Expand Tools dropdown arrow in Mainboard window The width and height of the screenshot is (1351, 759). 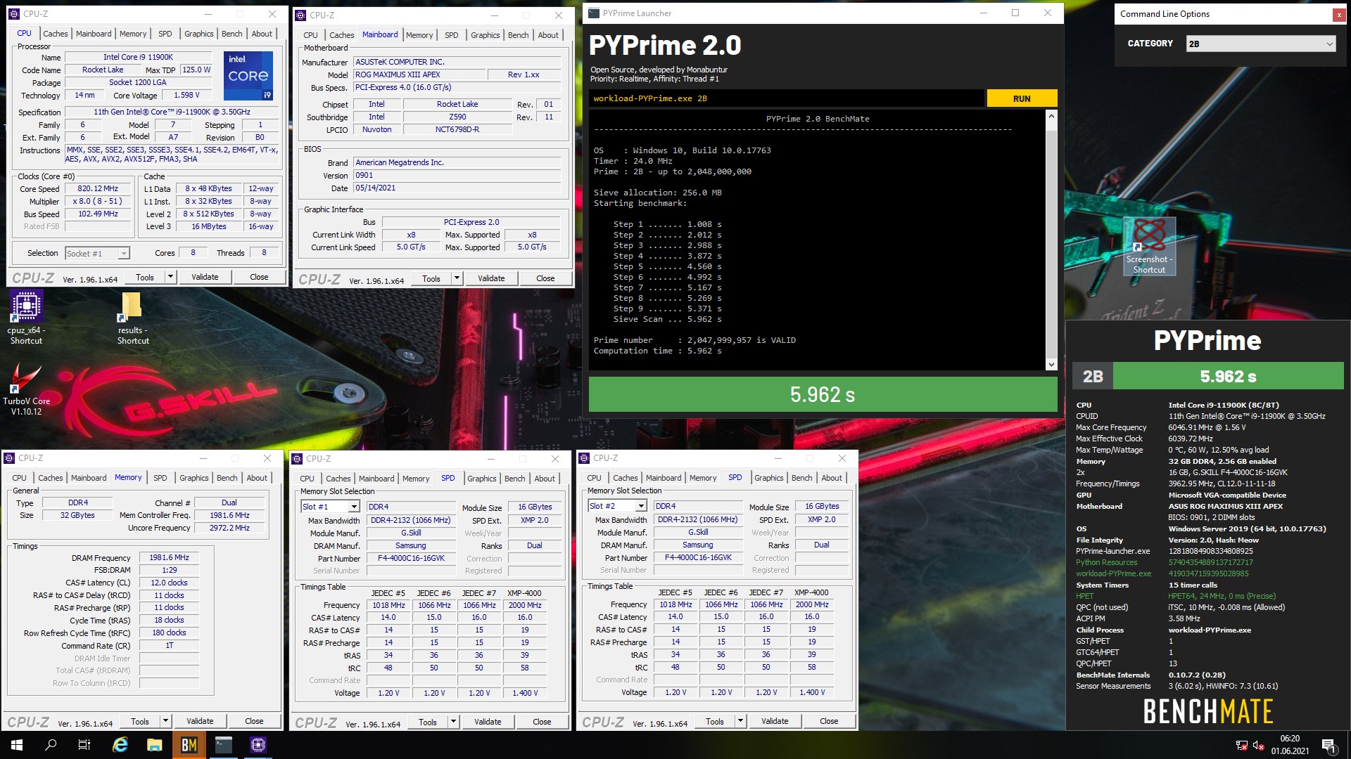(x=457, y=278)
